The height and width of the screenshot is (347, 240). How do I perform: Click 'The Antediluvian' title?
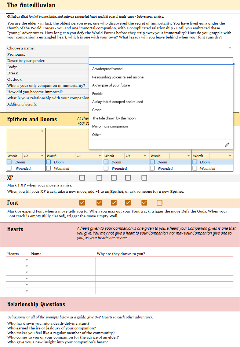[x=31, y=5]
